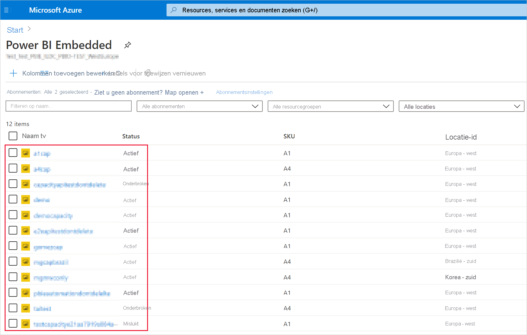
Task: Go to Microsoft Azure home title
Action: coord(56,10)
